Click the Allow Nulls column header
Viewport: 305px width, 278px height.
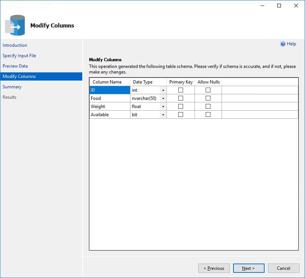tap(208, 82)
